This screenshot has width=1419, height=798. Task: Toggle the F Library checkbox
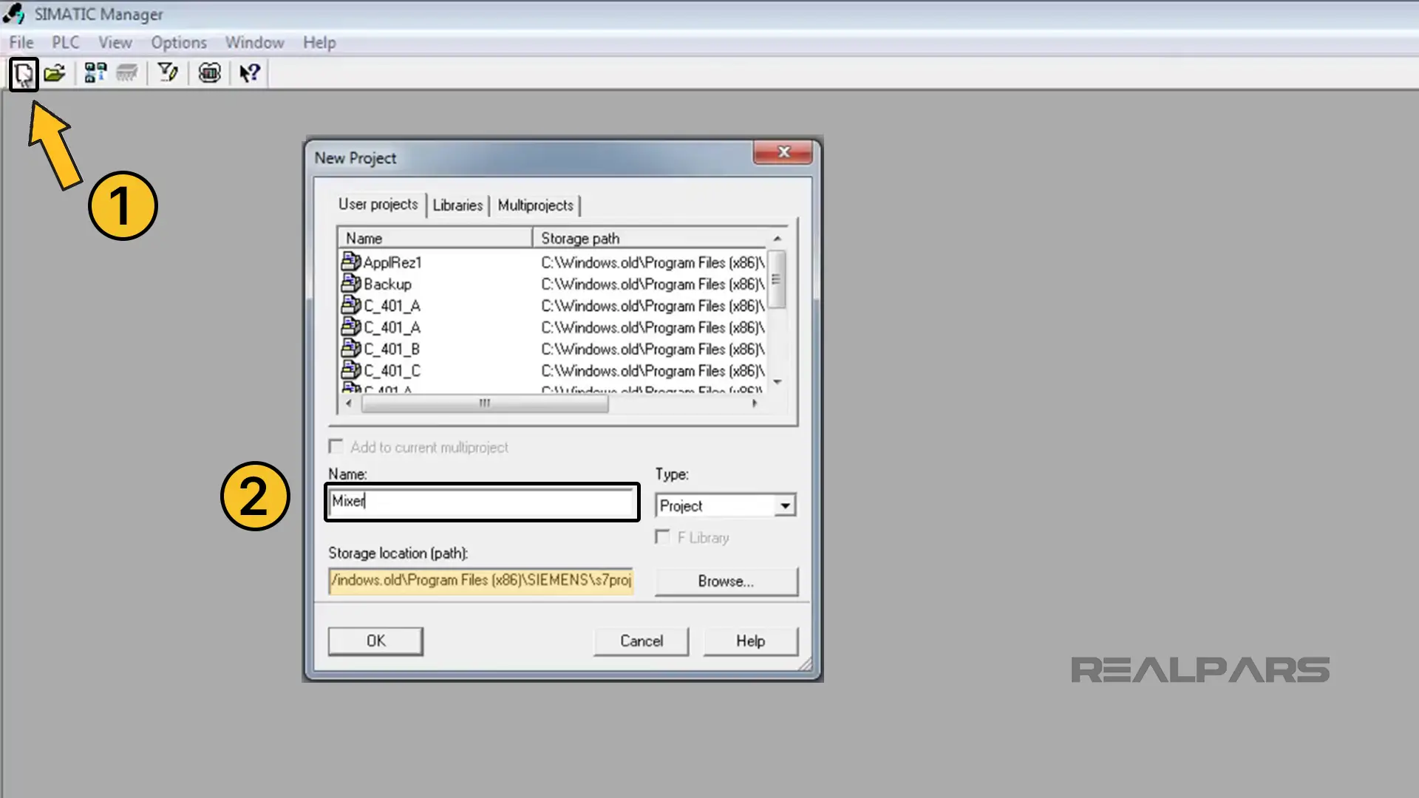click(x=662, y=537)
